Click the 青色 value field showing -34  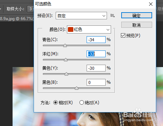96,40
